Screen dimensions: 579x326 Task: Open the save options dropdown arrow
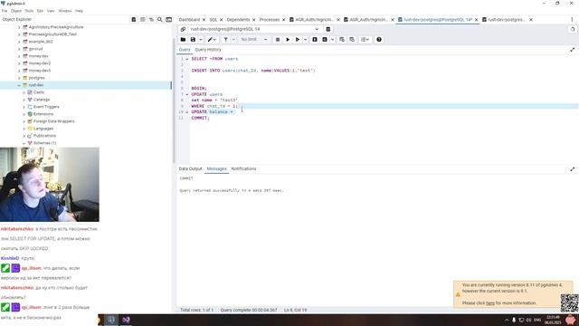tap(201, 40)
